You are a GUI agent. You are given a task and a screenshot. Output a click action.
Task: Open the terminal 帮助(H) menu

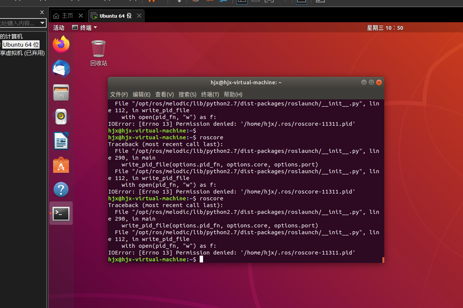(233, 94)
